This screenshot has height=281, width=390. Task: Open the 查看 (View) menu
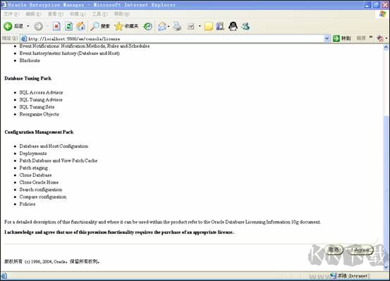pos(56,14)
